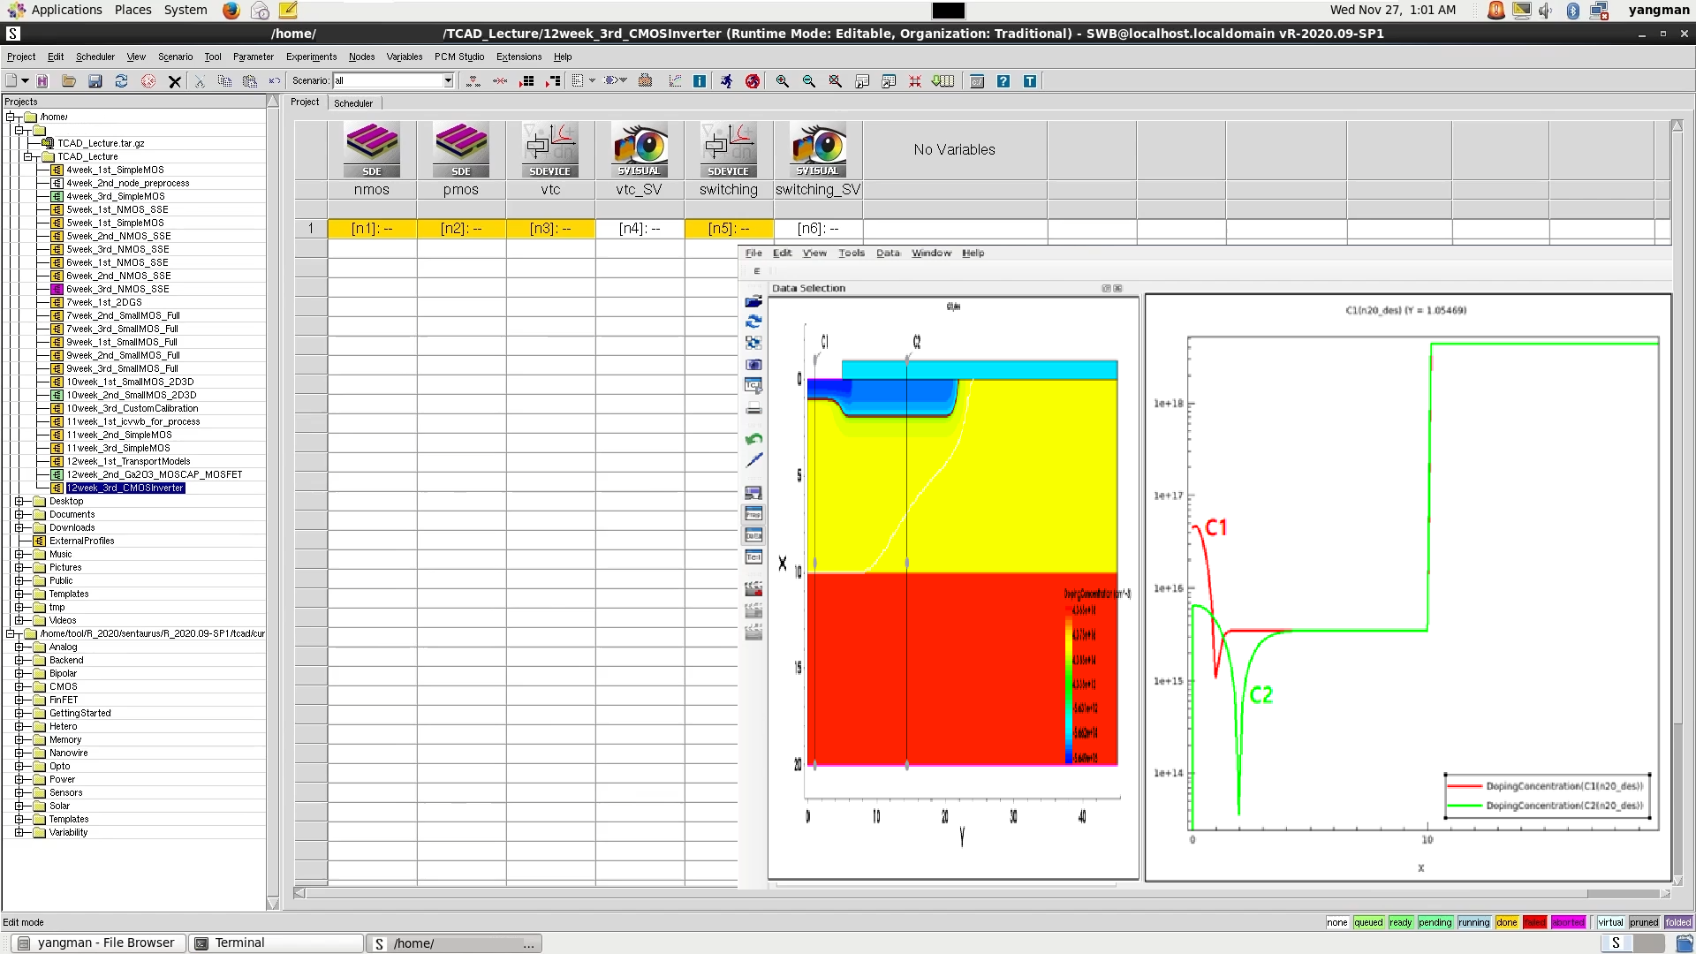
Task: Click the blue 'T' training icon
Action: (1030, 81)
